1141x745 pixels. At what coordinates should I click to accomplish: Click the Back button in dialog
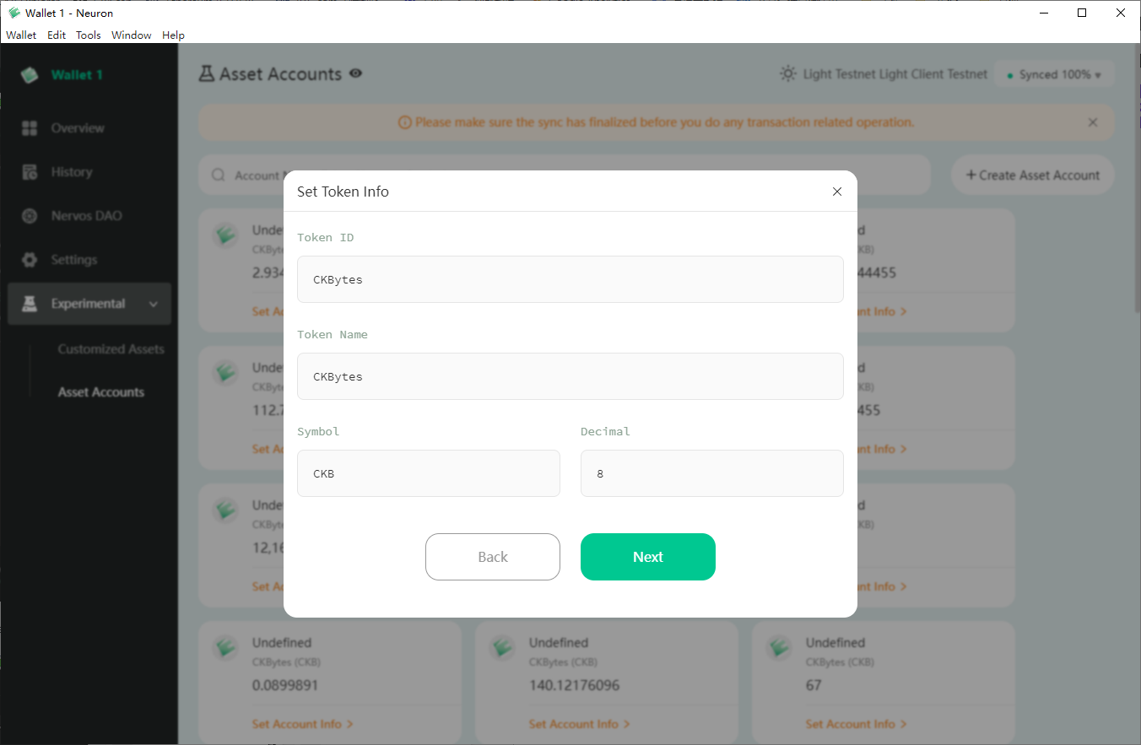pos(493,557)
